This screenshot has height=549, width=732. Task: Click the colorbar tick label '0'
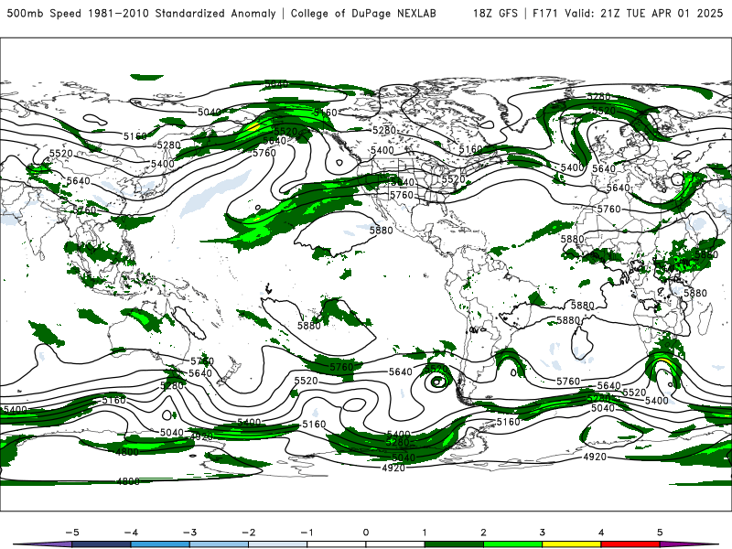click(x=365, y=533)
